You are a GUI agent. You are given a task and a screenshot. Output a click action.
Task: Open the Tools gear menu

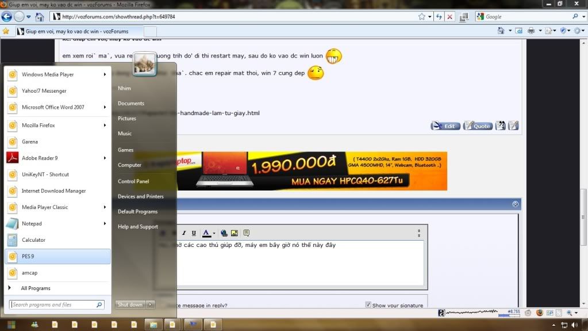579,31
